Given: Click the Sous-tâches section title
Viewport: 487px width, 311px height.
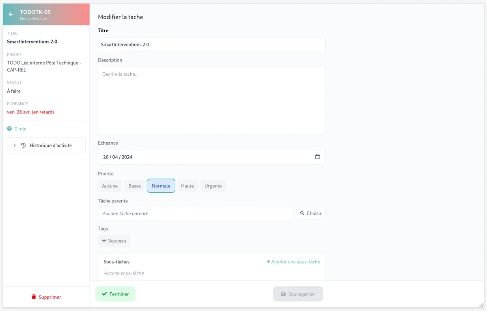Looking at the screenshot, I should coord(116,262).
